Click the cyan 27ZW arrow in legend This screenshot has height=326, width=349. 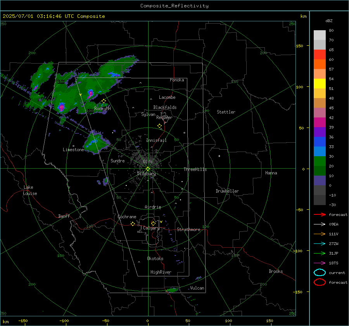(x=320, y=244)
